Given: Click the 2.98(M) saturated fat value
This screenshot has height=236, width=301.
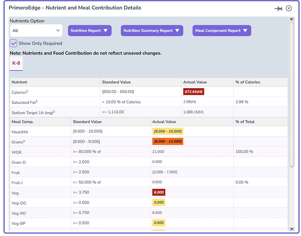Looking at the screenshot, I should tap(189, 102).
